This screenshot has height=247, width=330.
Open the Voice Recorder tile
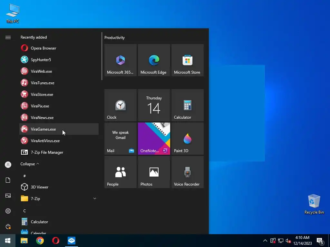coord(188,172)
